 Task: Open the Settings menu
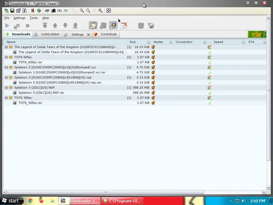pos(19,18)
